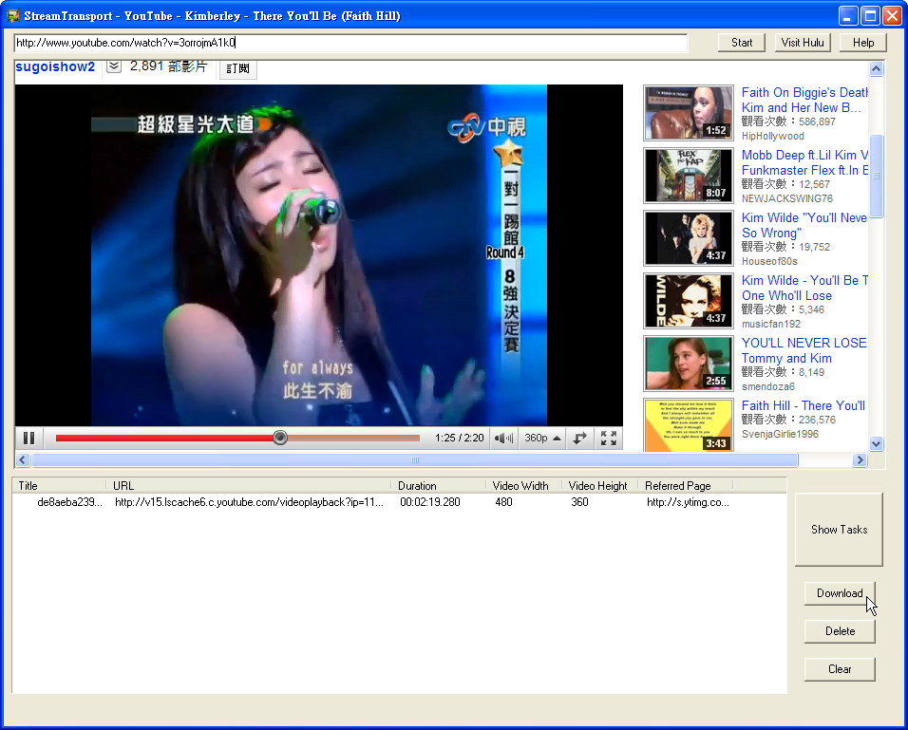Minimize the StreamTransport window

click(848, 15)
